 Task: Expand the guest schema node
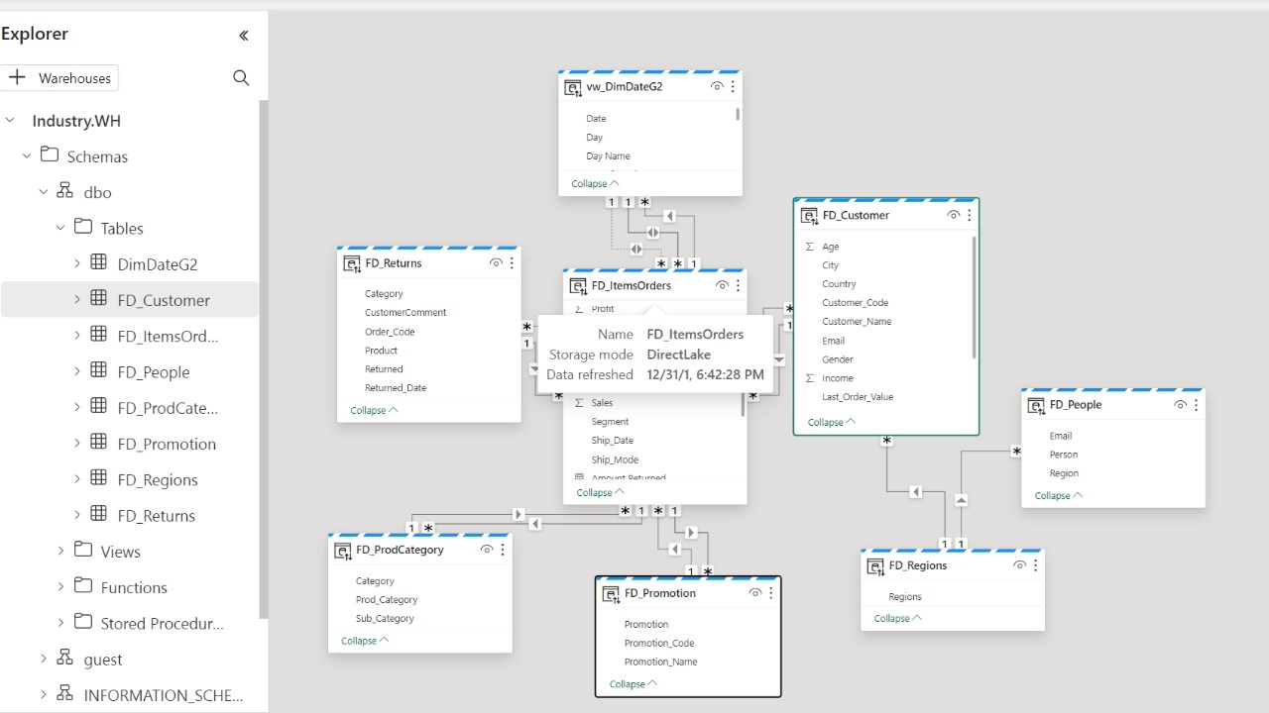point(44,659)
